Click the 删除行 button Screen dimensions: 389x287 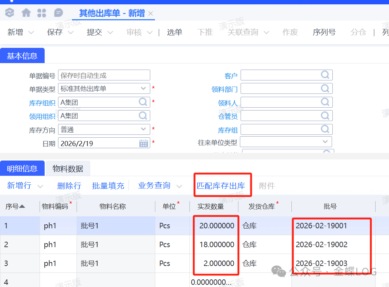pos(69,186)
